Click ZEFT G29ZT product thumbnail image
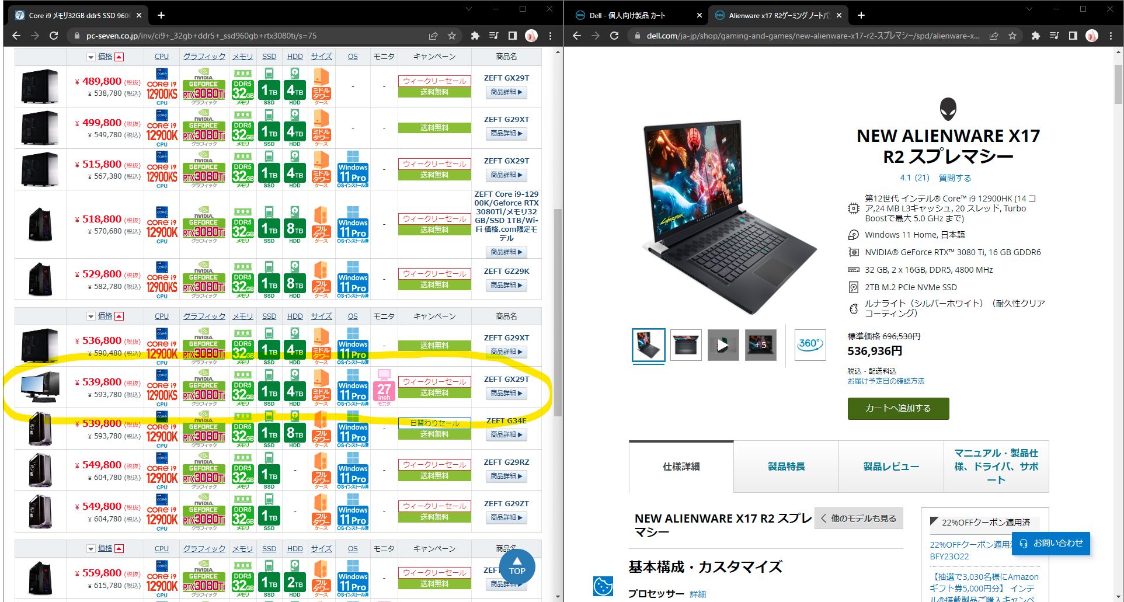This screenshot has height=602, width=1124. pyautogui.click(x=40, y=511)
